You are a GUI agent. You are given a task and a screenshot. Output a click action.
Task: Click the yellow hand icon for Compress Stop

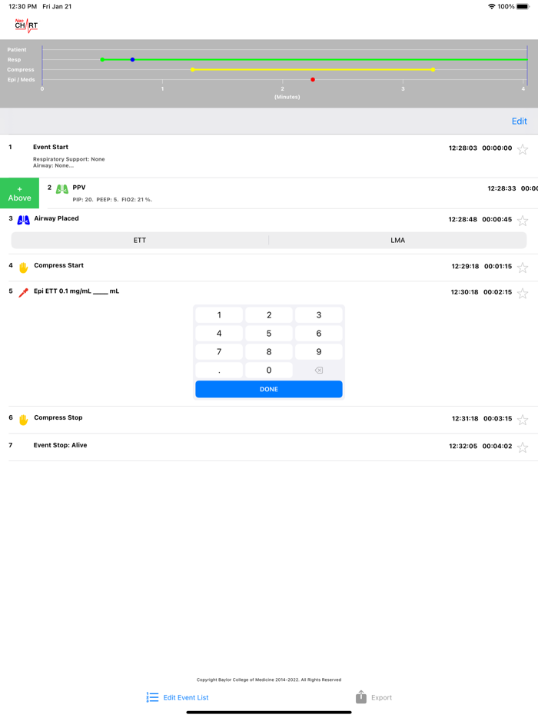[23, 420]
